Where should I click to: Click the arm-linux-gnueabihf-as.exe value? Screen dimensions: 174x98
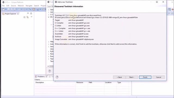[79, 34]
